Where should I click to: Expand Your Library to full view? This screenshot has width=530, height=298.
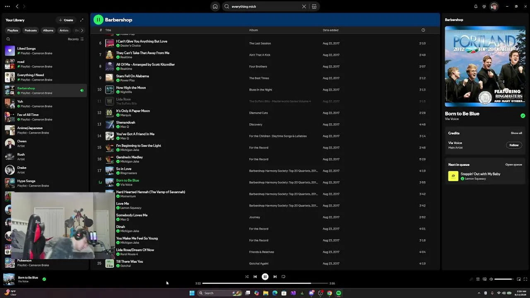tap(82, 20)
